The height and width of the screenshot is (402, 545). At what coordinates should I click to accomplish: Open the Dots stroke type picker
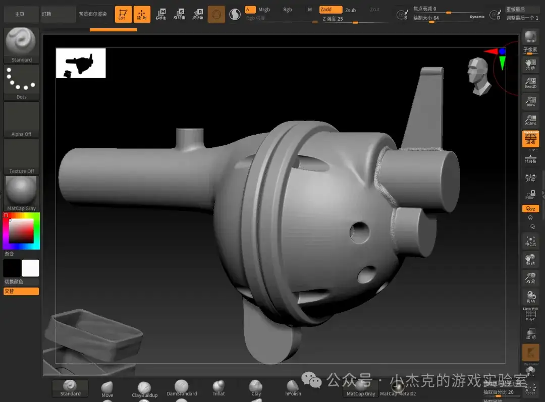21,82
